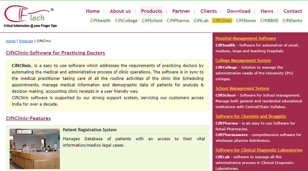Image resolution: width=308 pixels, height=171 pixels.
Task: Click bold CiftCollege text in sidebar
Action: click(x=226, y=67)
